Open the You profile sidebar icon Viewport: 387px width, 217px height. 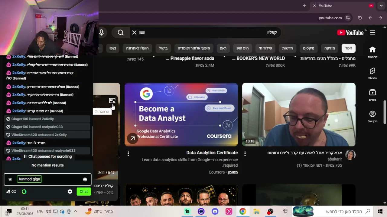click(372, 116)
